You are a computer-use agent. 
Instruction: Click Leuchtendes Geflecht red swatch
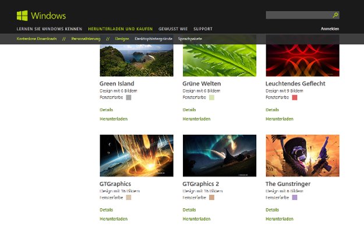[x=295, y=97]
